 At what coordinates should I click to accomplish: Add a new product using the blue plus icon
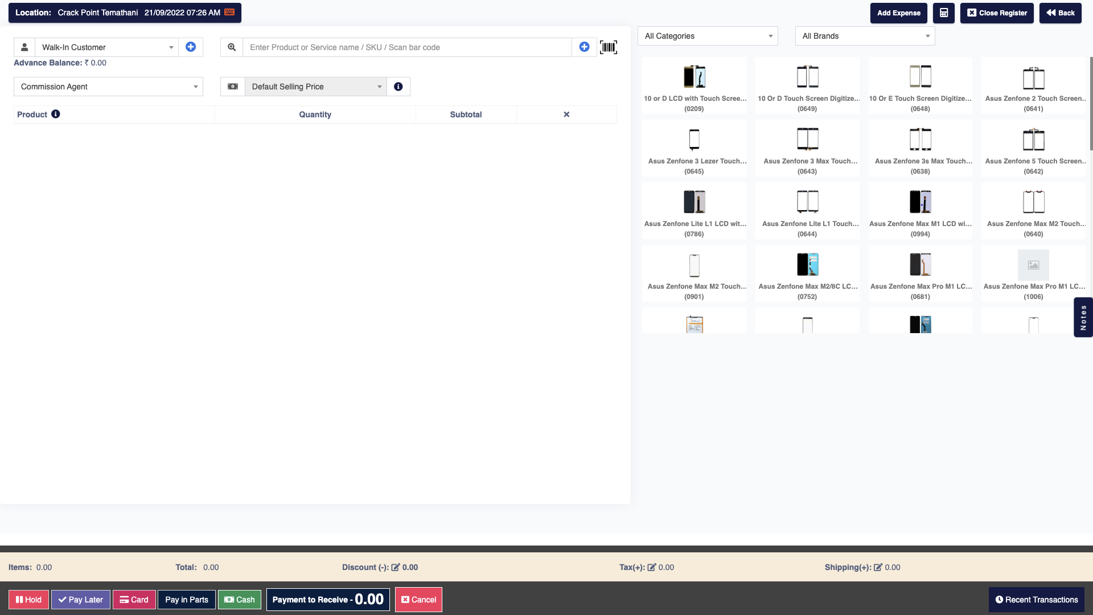[x=584, y=47]
